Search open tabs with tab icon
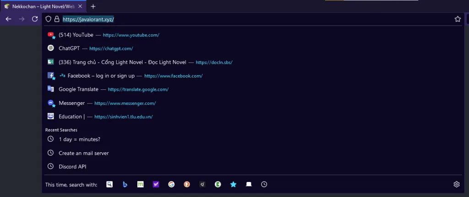469x197 pixels. (249, 184)
